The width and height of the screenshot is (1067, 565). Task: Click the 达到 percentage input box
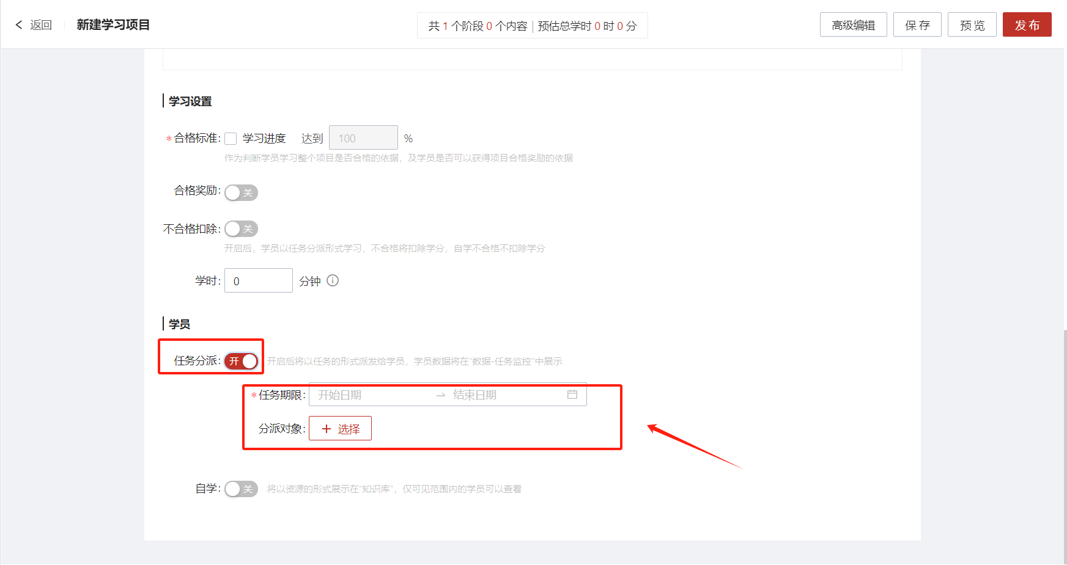click(x=363, y=137)
